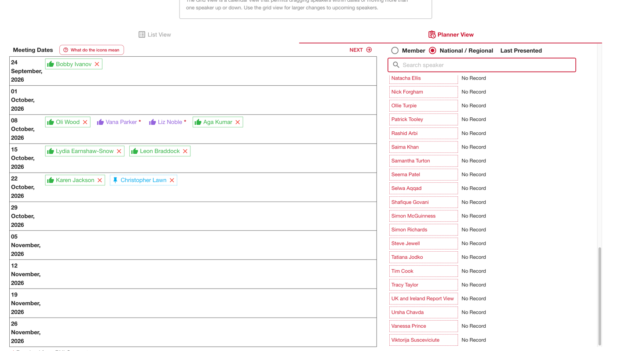Remove Oli Wood using the X icon
Image resolution: width=629 pixels, height=351 pixels.
click(85, 122)
